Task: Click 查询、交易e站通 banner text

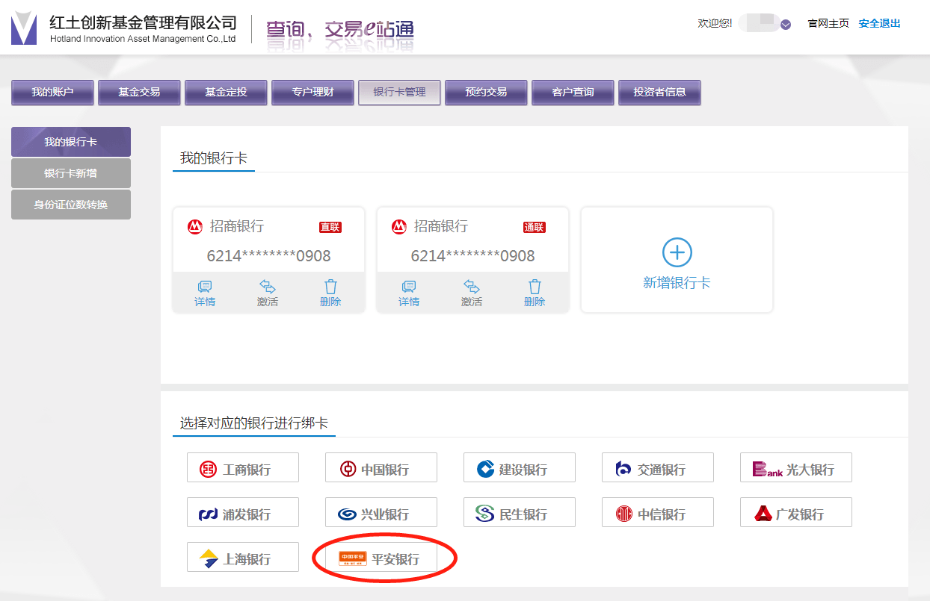Action: (340, 30)
